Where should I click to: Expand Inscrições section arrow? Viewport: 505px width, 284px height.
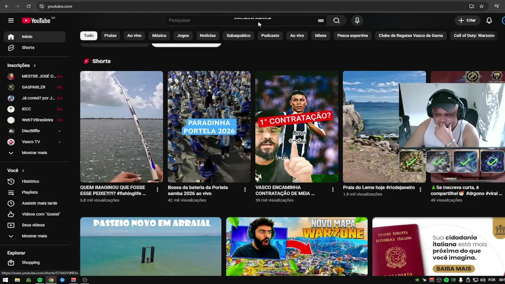coord(35,65)
